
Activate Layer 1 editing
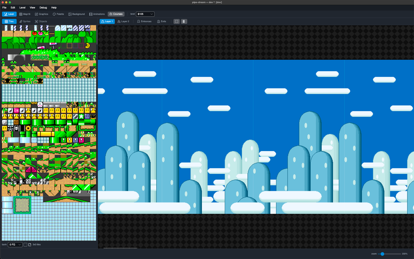pos(107,21)
